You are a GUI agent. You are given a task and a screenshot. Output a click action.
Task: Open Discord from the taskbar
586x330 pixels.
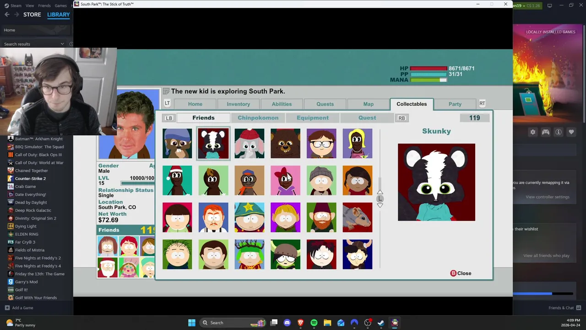(287, 323)
